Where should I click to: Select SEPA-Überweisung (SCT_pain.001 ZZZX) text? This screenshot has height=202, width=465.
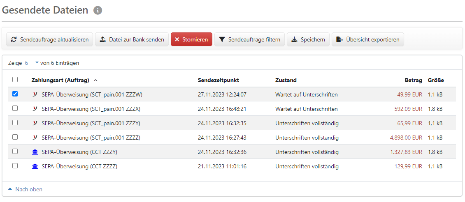91,109
